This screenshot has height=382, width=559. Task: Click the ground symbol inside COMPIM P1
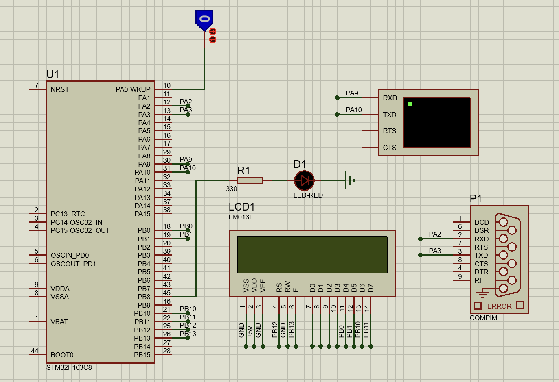482,293
